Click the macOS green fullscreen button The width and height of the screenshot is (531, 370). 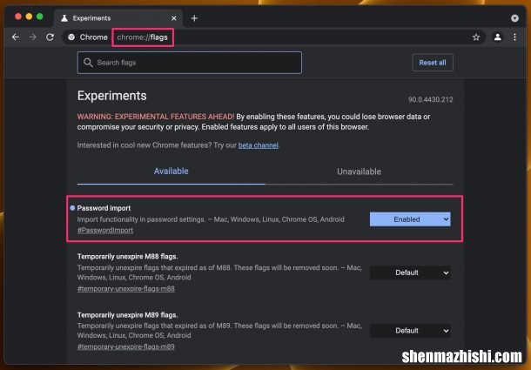click(x=40, y=17)
